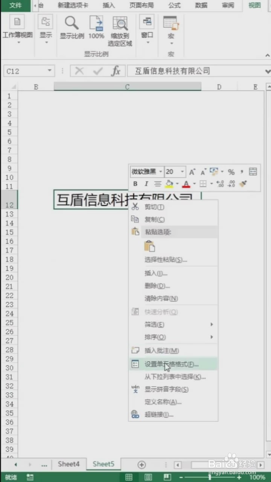The image size is (271, 482).
Task: Click the 显示比例 zoom magnifier icon
Action: point(72,23)
